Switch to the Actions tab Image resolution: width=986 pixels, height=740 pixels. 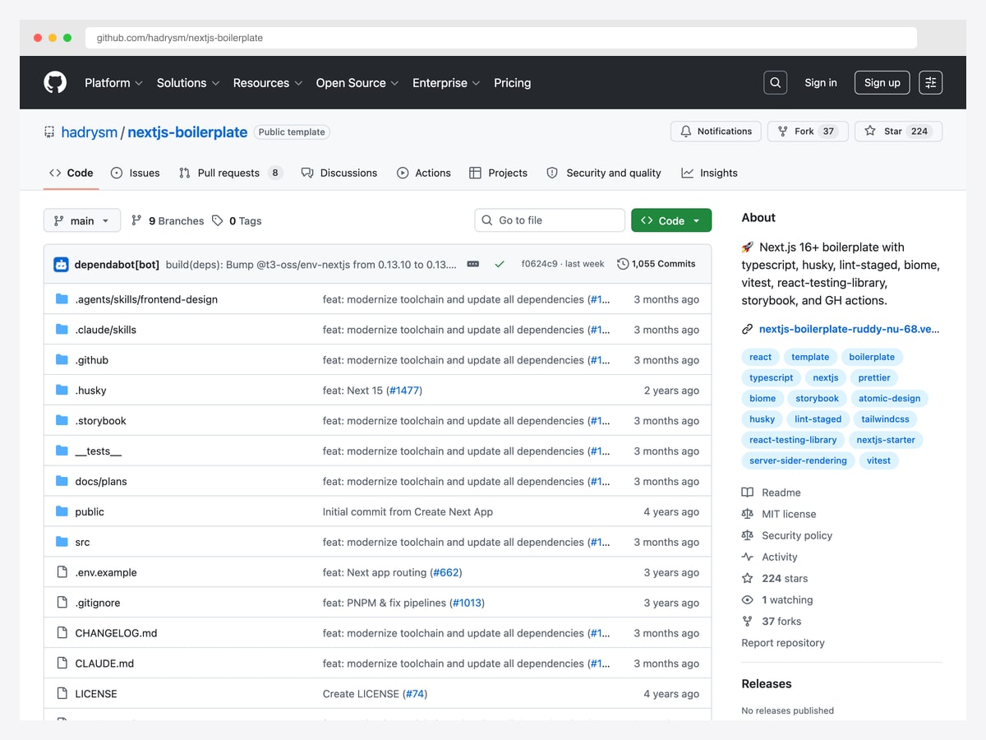point(424,173)
